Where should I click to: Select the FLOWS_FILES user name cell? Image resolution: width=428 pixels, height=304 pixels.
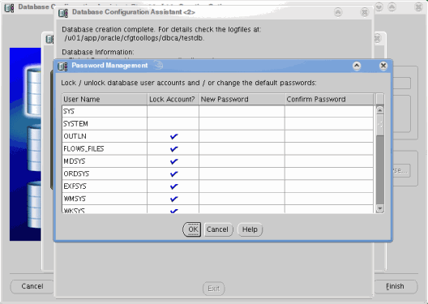[105, 149]
